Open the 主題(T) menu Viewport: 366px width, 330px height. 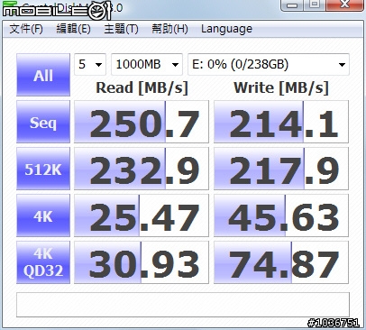pos(121,29)
